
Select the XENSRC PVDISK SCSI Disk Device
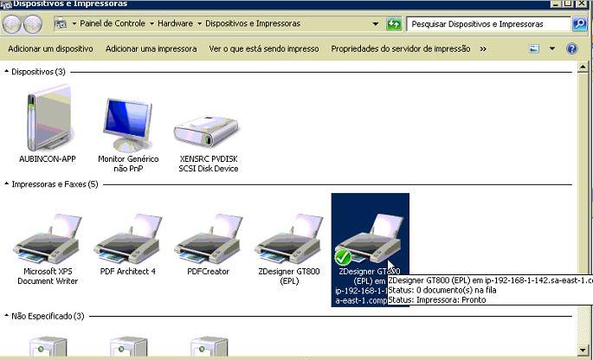[x=208, y=143]
